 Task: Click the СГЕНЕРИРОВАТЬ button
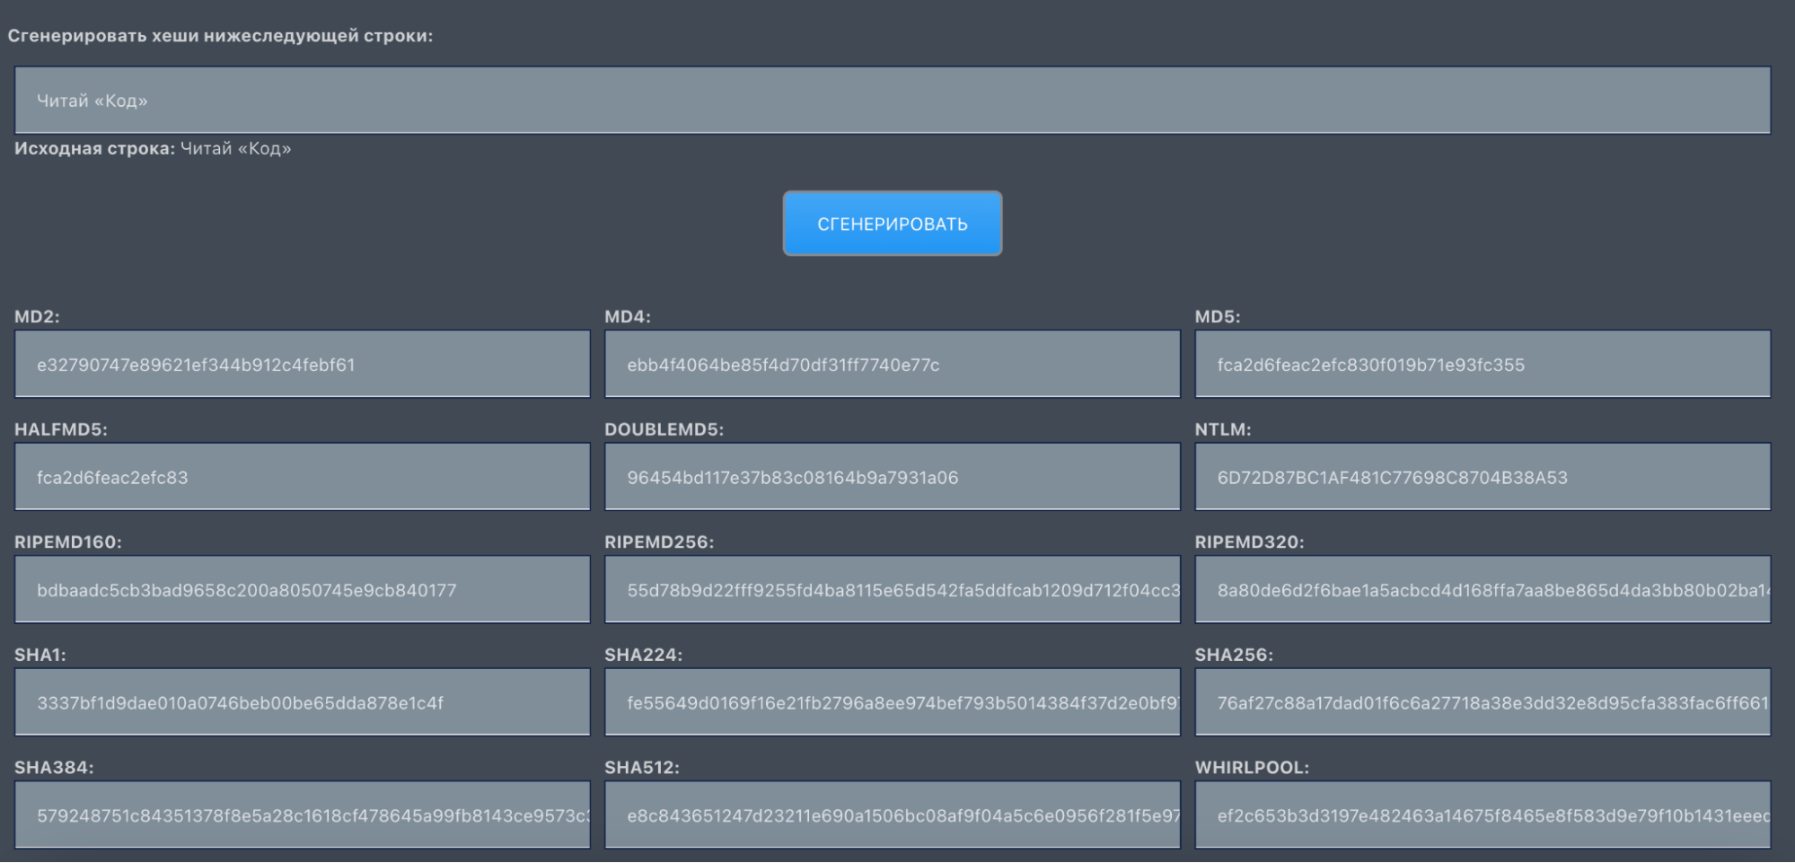[892, 224]
